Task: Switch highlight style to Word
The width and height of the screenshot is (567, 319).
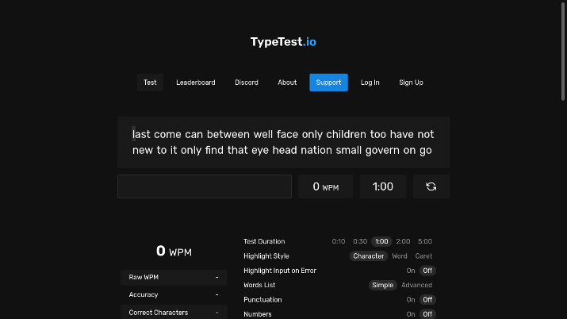Action: click(x=400, y=256)
